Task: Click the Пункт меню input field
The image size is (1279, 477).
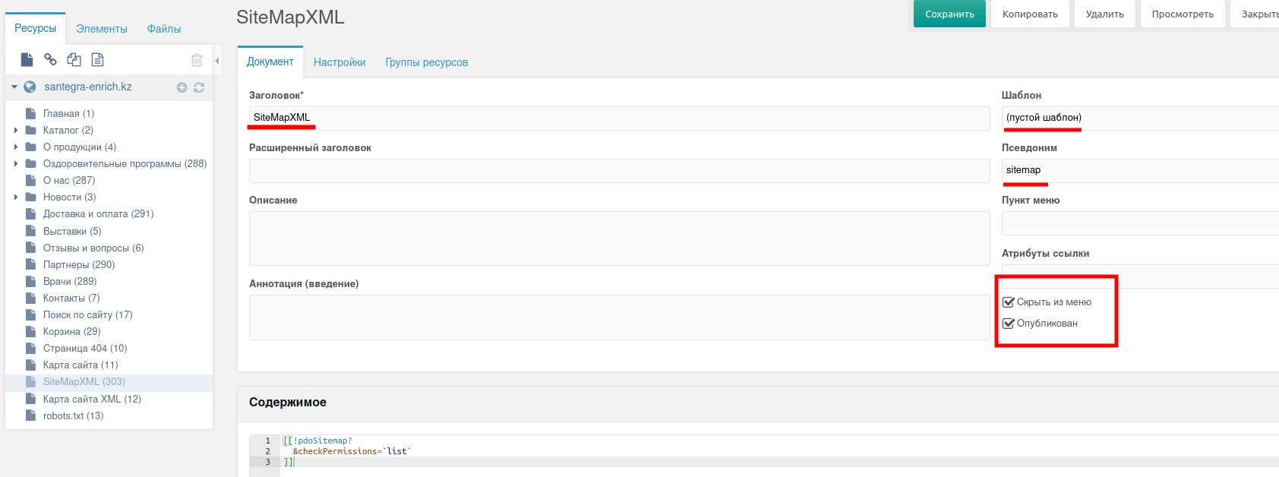Action: 1140,223
